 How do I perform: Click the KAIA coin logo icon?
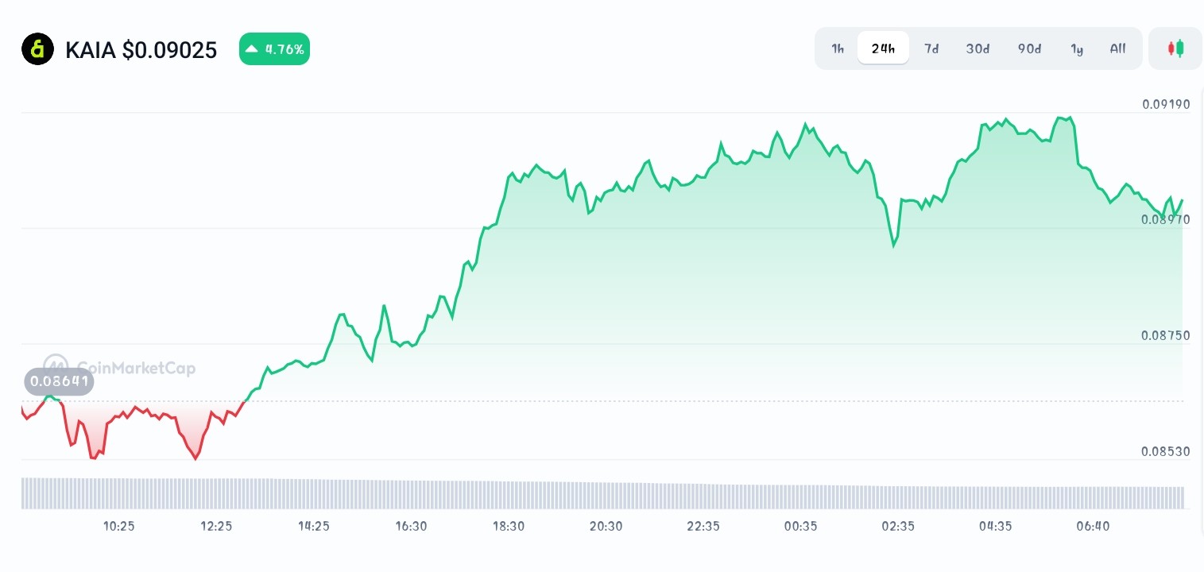[37, 49]
